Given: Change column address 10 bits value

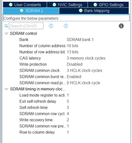Looking at the screenshot, I should click(x=72, y=46).
